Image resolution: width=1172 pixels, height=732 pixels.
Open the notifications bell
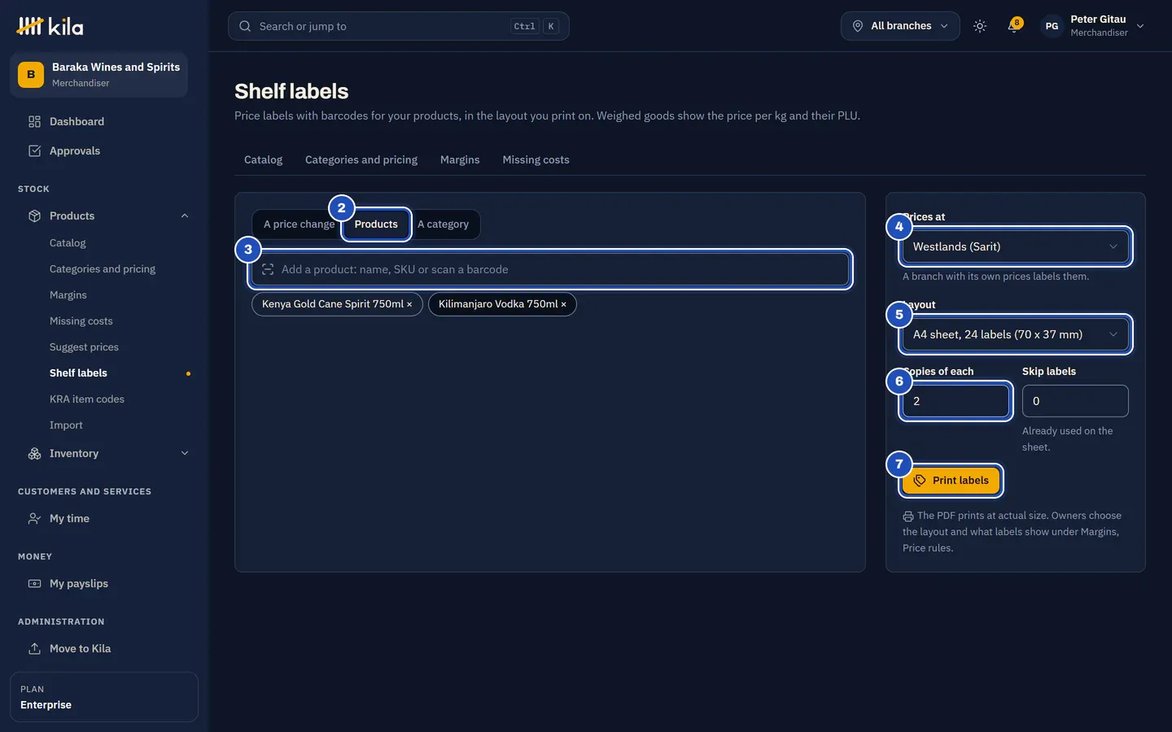point(1013,26)
